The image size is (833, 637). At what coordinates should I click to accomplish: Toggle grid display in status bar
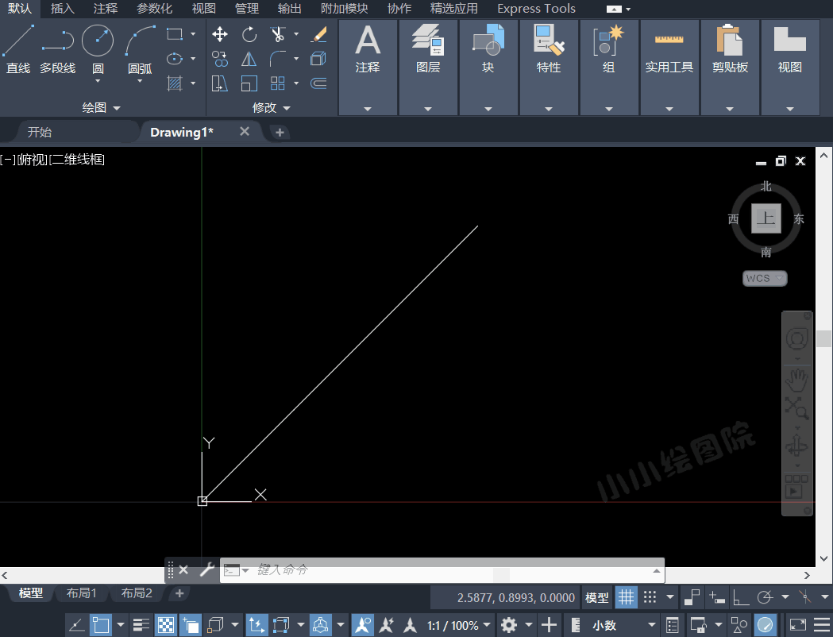[x=627, y=597]
